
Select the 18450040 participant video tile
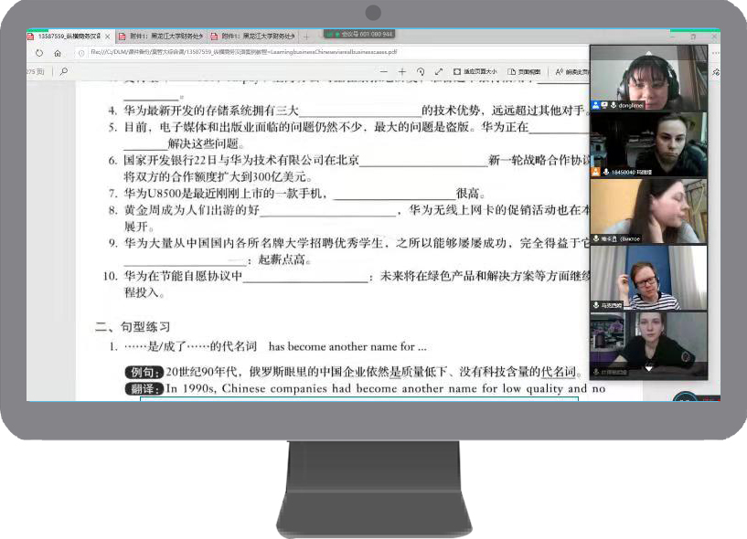click(x=648, y=144)
